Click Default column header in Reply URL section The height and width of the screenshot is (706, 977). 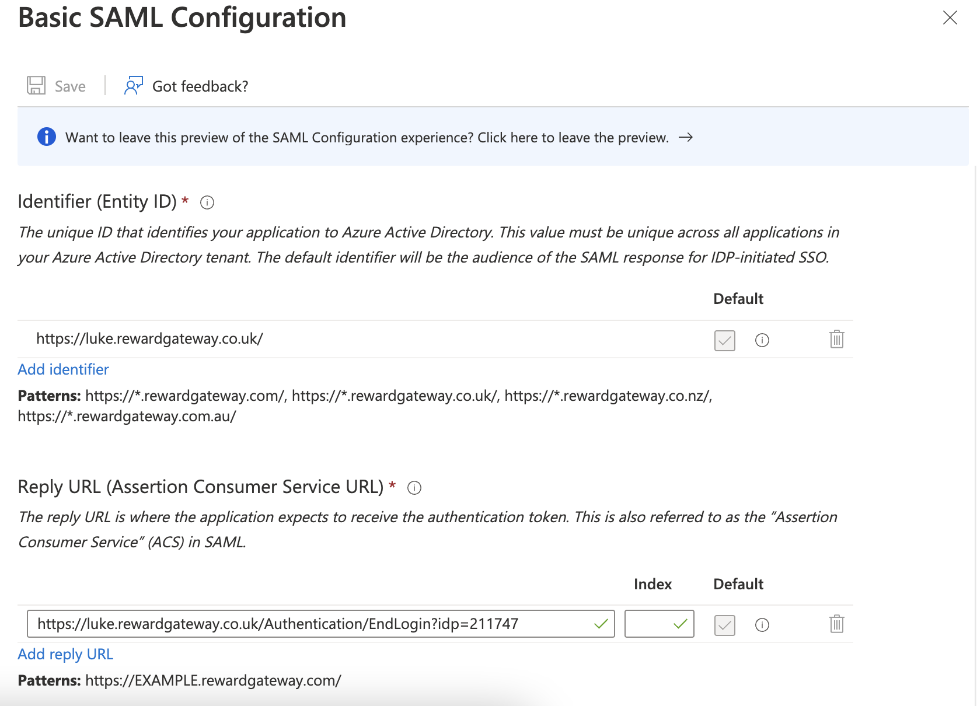(738, 584)
